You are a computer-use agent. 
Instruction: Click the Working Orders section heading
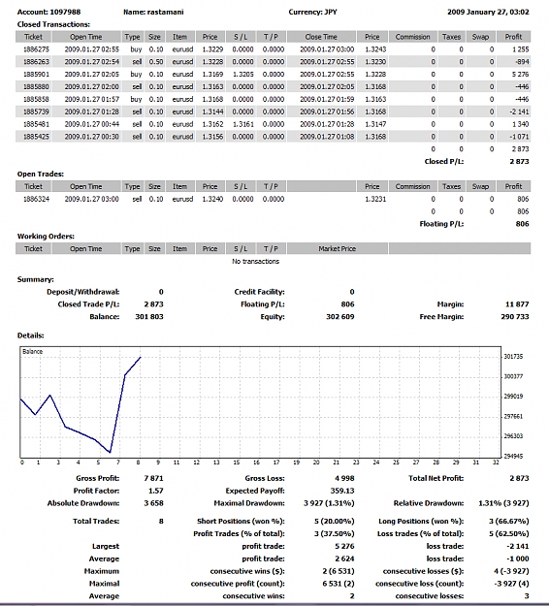(46, 237)
